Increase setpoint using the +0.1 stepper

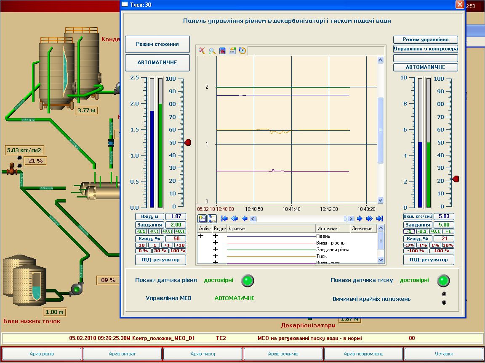[180, 231]
